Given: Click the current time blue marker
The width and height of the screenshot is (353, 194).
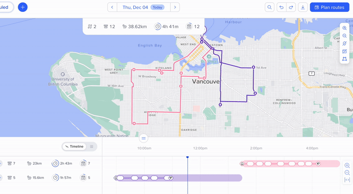Looking at the screenshot, I should pyautogui.click(x=187, y=157).
